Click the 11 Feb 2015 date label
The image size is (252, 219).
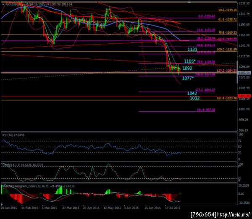point(30,208)
